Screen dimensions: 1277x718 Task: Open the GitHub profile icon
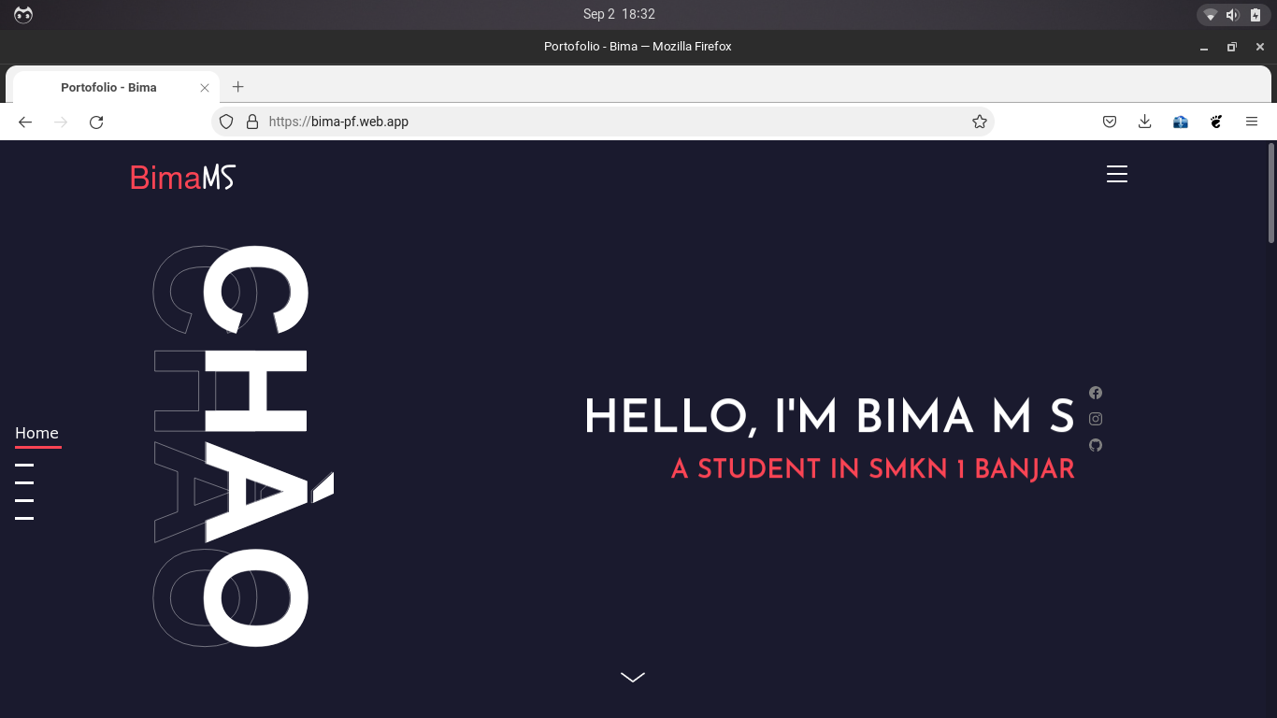1096,445
